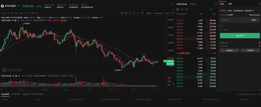Toggle the eye icon in the chart toolbar

point(138,13)
